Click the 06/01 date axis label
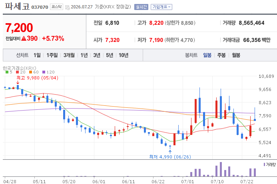Screen dimensions: 277x184 (99, 182)
